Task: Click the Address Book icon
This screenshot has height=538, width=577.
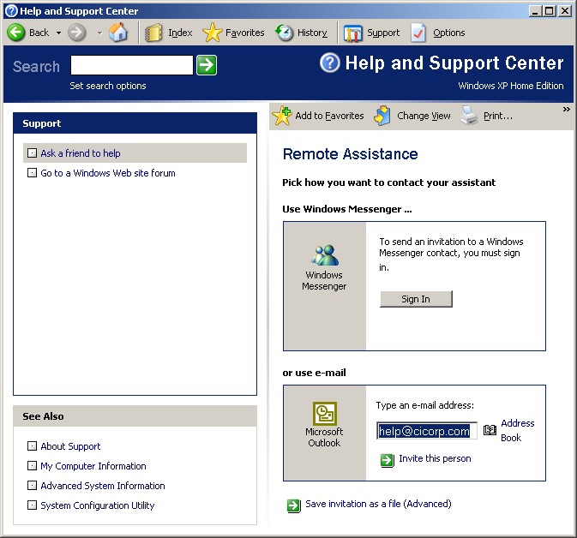Action: (490, 429)
